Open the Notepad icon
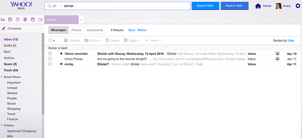 click(x=25, y=20)
